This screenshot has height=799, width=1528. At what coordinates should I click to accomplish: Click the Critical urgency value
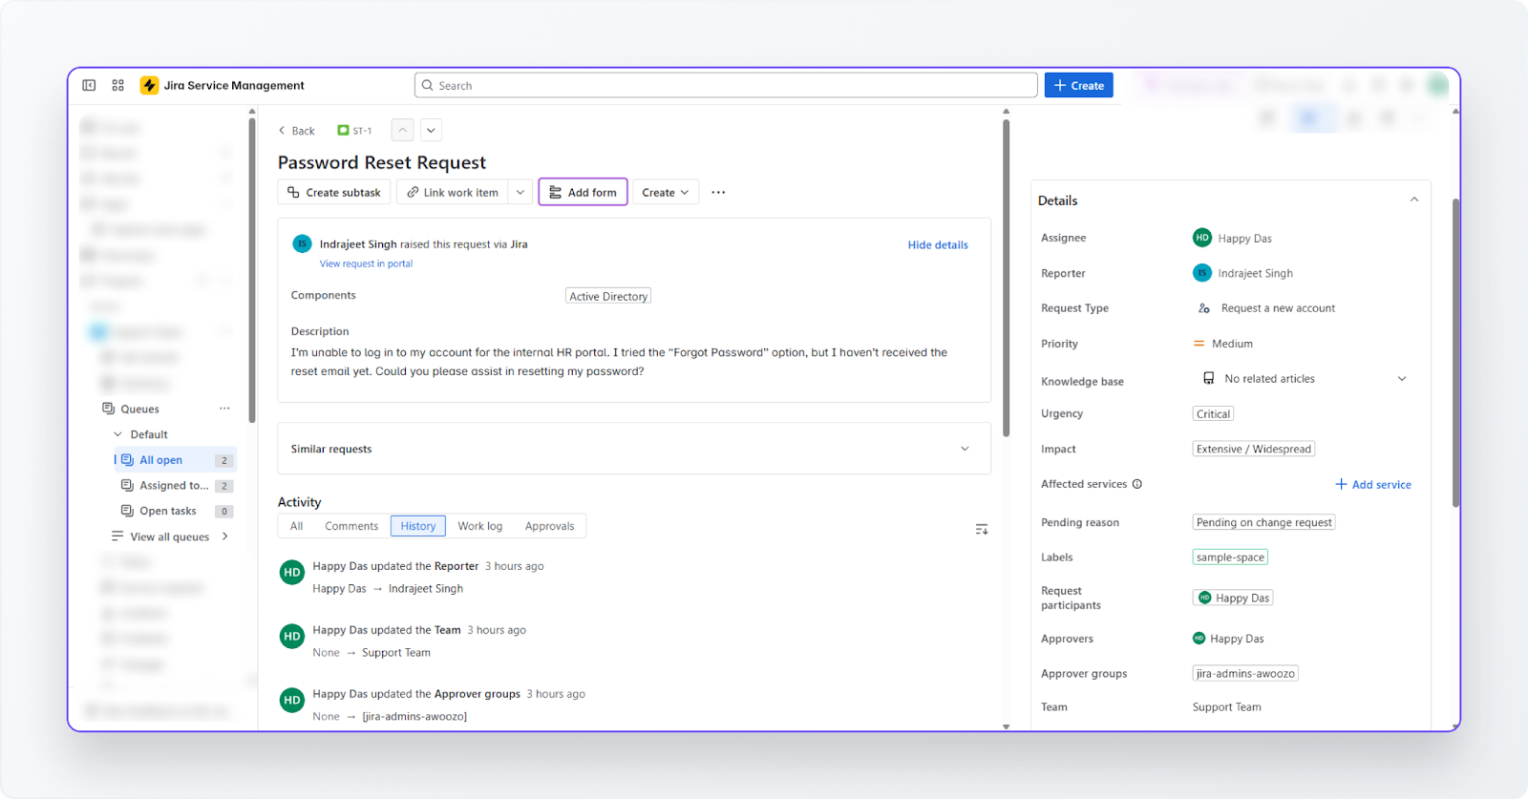(1213, 413)
